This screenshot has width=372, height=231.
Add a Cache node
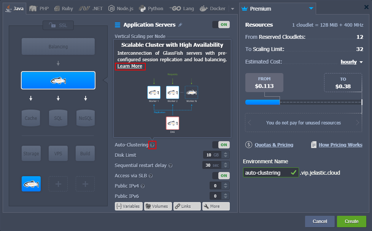(x=31, y=118)
